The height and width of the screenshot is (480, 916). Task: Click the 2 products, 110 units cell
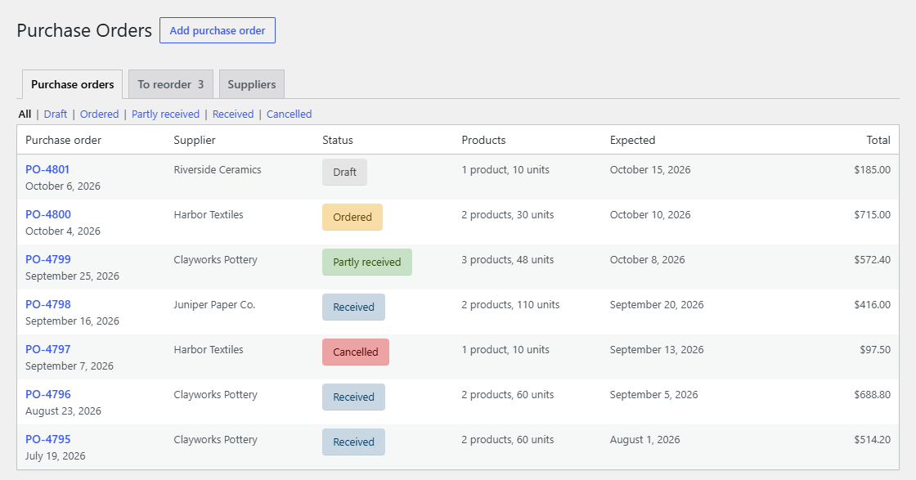click(x=510, y=305)
